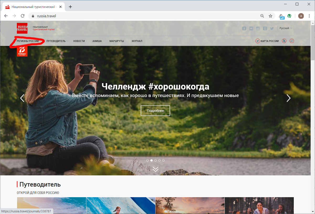Click the Russia Travel logo
The height and width of the screenshot is (214, 315).
(x=22, y=28)
